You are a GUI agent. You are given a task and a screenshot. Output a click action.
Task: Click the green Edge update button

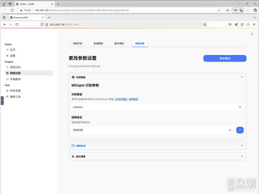pos(238,10)
